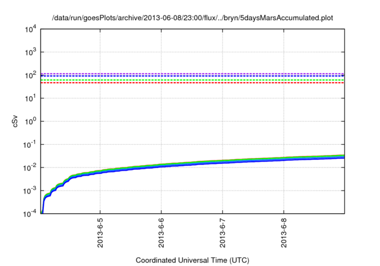Click the Coordinated Universal Time (UTC) label
Image resolution: width=380 pixels, height=266 pixels.
pos(192,260)
